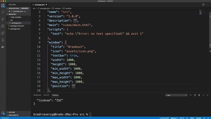The height and width of the screenshot is (119, 211).
Task: Open the Manage gear icon
Action: click(3, 113)
